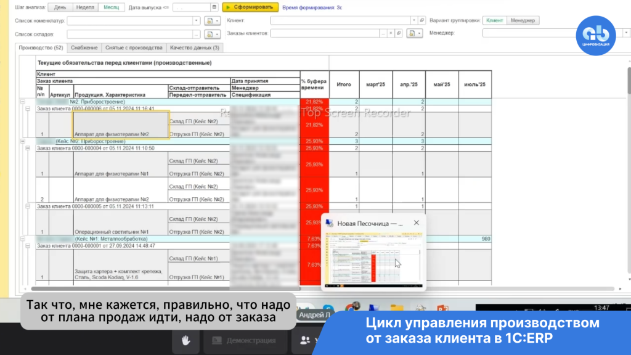The image size is (631, 355).
Task: Click the ellipsis select button of Заказы клиентов
Action: [x=383, y=33]
